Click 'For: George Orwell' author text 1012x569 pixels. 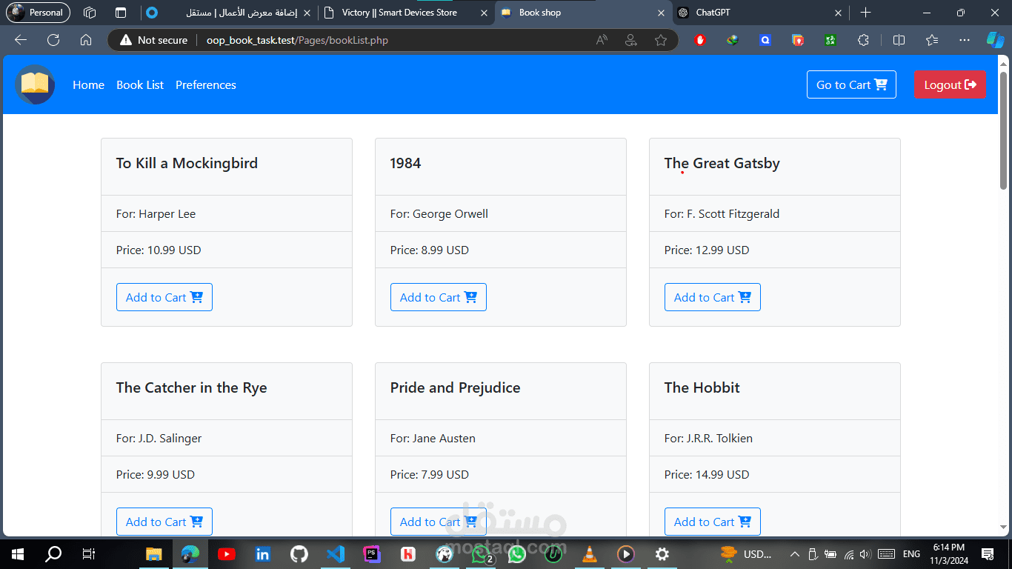439,213
